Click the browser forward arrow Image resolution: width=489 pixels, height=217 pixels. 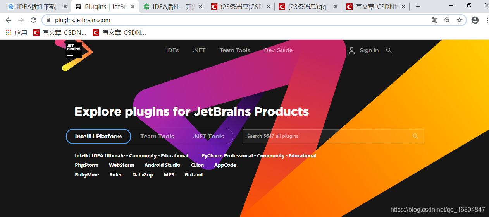pos(21,20)
